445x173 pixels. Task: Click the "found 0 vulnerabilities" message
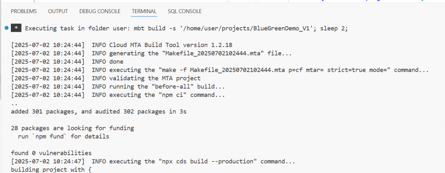(51, 153)
